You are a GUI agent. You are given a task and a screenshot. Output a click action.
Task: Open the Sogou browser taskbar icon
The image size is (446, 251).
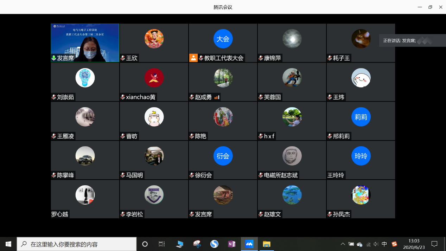pyautogui.click(x=214, y=244)
